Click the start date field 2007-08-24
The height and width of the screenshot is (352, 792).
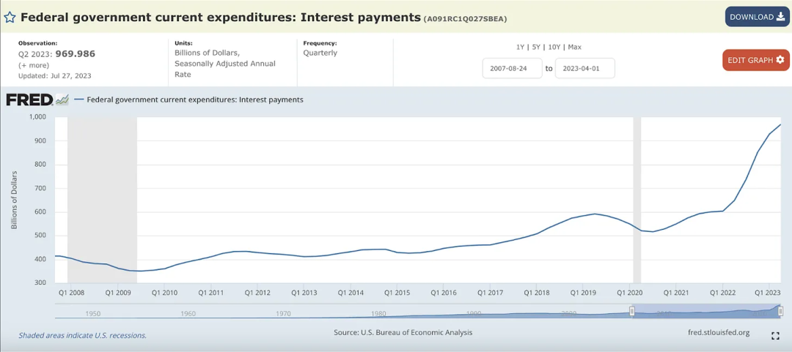tap(512, 68)
